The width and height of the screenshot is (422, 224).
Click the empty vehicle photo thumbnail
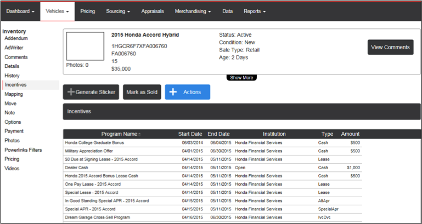[85, 46]
